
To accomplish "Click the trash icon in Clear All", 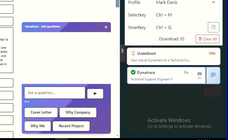I will [200, 39].
